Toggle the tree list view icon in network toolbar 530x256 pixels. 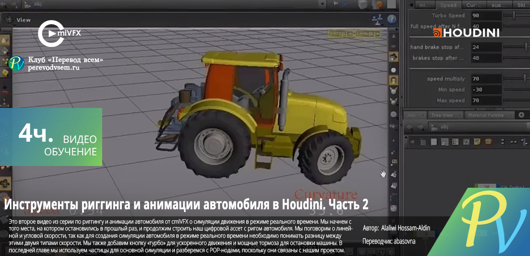point(423,142)
